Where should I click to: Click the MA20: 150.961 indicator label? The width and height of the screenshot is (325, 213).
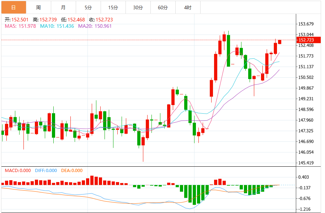click(x=95, y=26)
